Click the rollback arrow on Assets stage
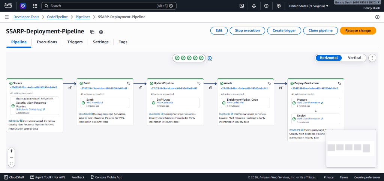384x181 pixels. [x=269, y=83]
